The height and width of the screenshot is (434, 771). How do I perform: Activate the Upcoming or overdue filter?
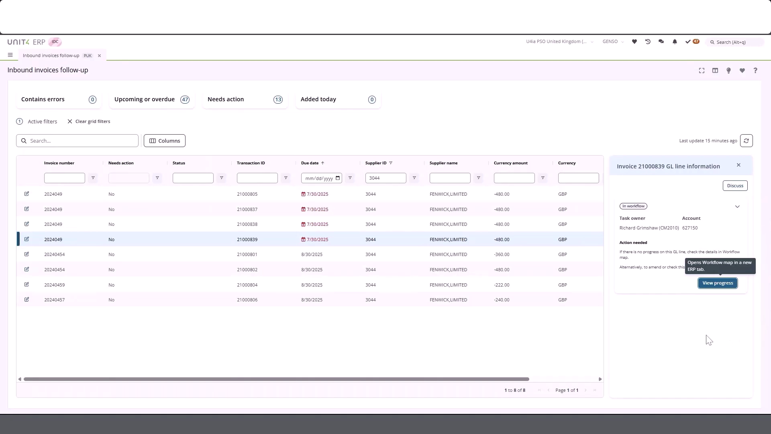click(151, 99)
